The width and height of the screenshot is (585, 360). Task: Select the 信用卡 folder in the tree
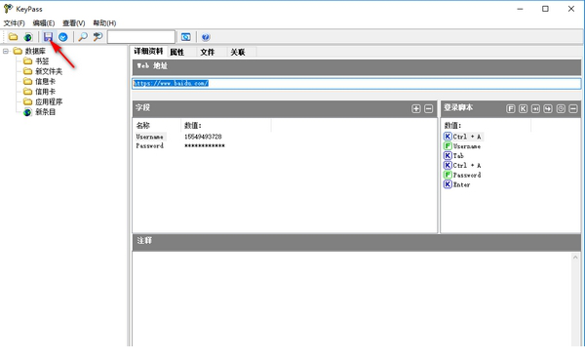(x=45, y=92)
